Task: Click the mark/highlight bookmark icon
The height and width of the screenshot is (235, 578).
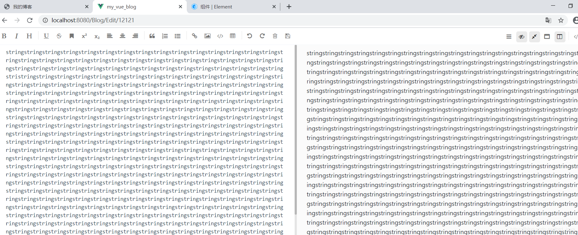Action: [x=72, y=36]
